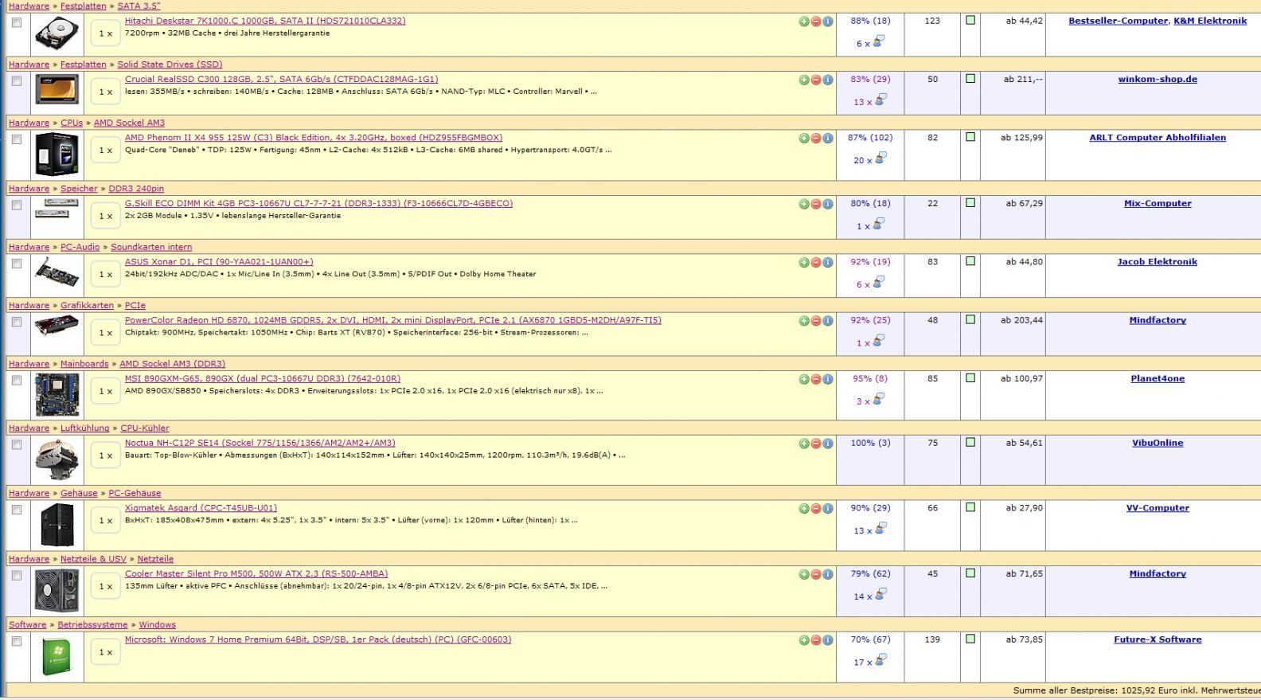Image resolution: width=1261 pixels, height=700 pixels.
Task: Click green plus icon for PowerColor Radeon HD 6870
Action: click(804, 321)
